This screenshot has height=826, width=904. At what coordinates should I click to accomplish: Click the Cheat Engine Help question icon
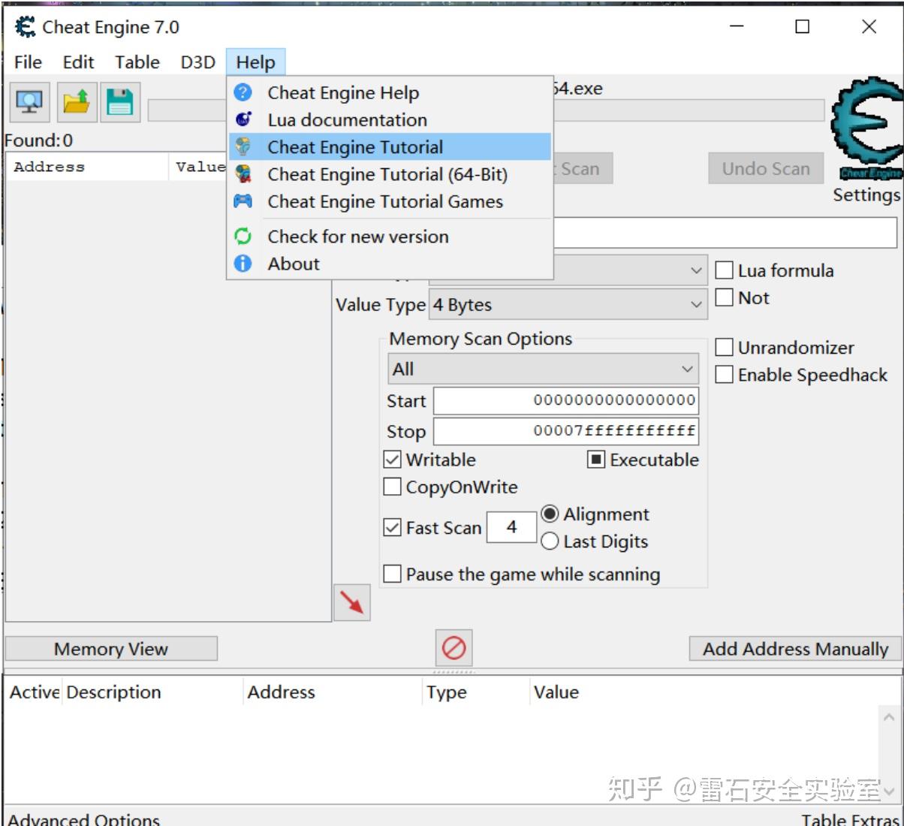pyautogui.click(x=243, y=92)
